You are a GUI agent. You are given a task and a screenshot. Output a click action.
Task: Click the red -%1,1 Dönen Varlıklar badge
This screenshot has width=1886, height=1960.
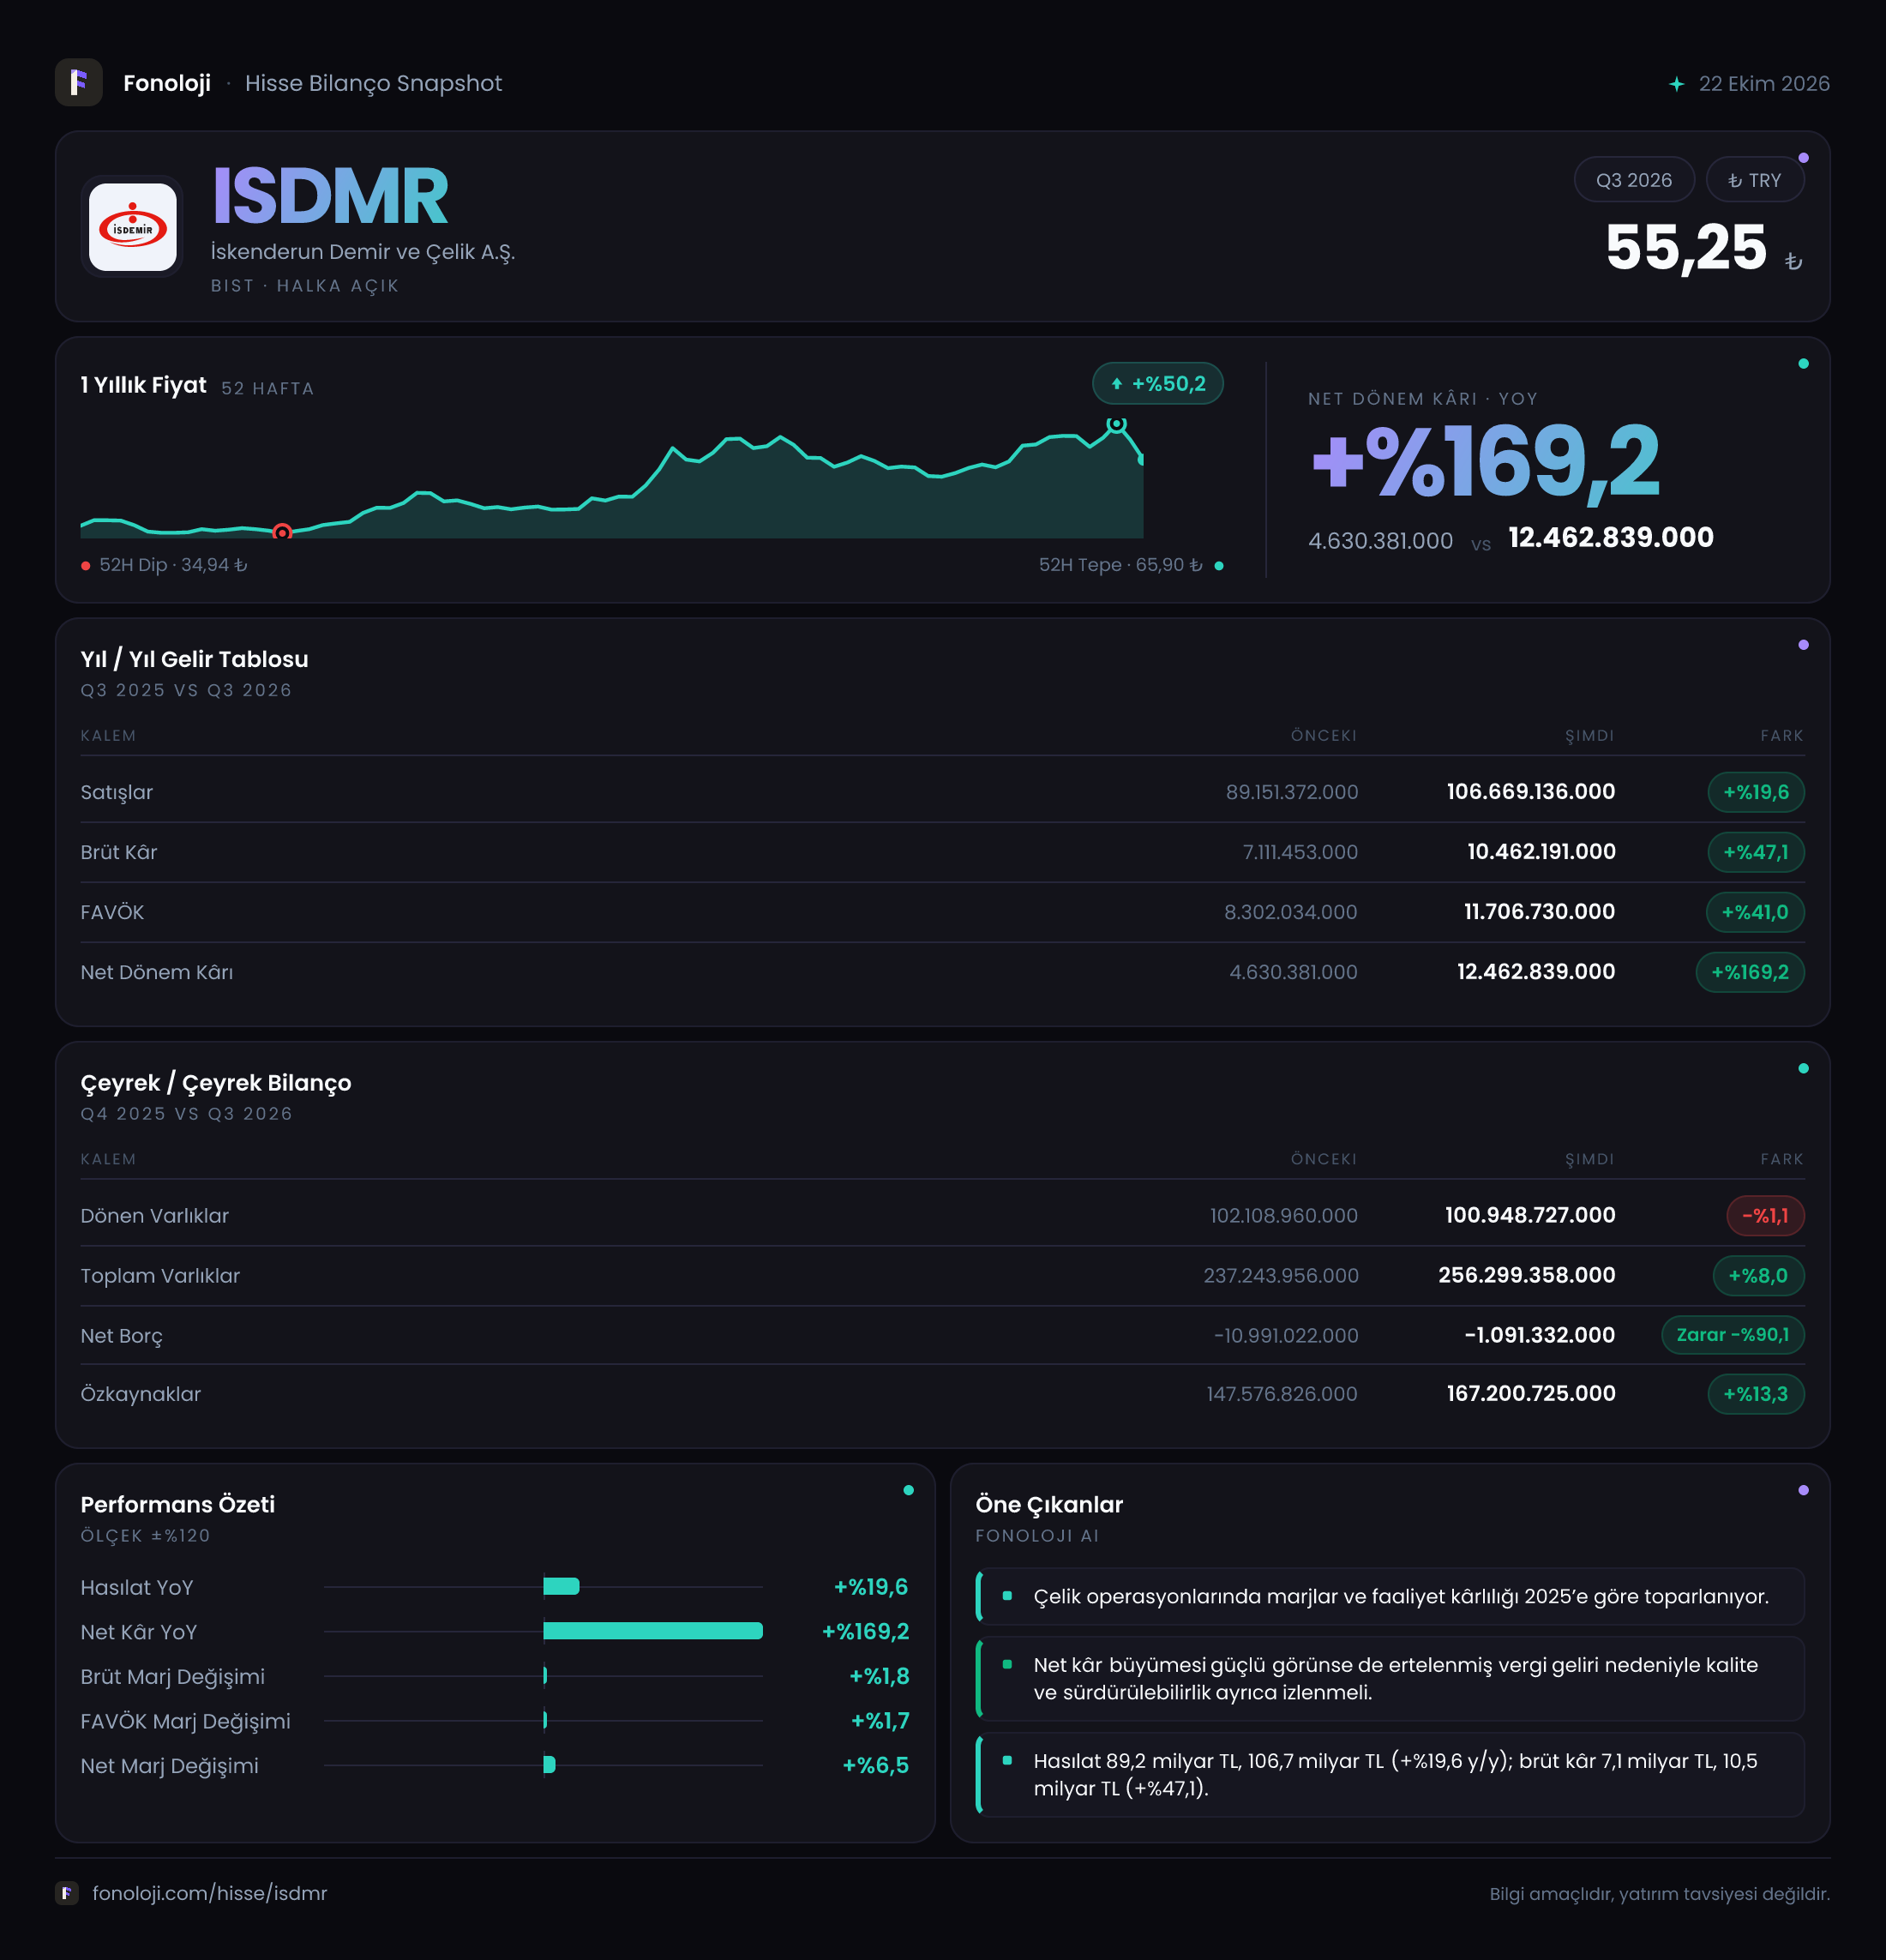click(1765, 1216)
